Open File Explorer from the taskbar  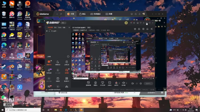point(55,110)
